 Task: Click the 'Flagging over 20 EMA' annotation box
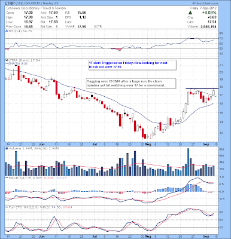(x=131, y=83)
